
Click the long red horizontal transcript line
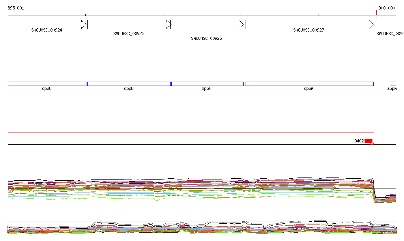(189, 133)
